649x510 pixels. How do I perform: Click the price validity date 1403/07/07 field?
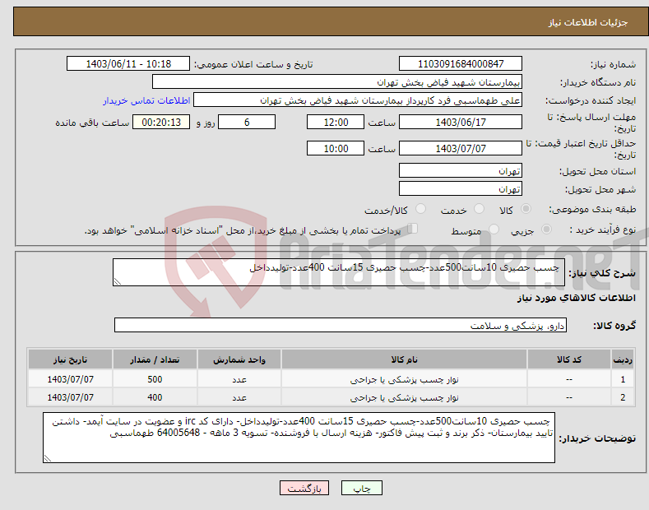pos(461,148)
